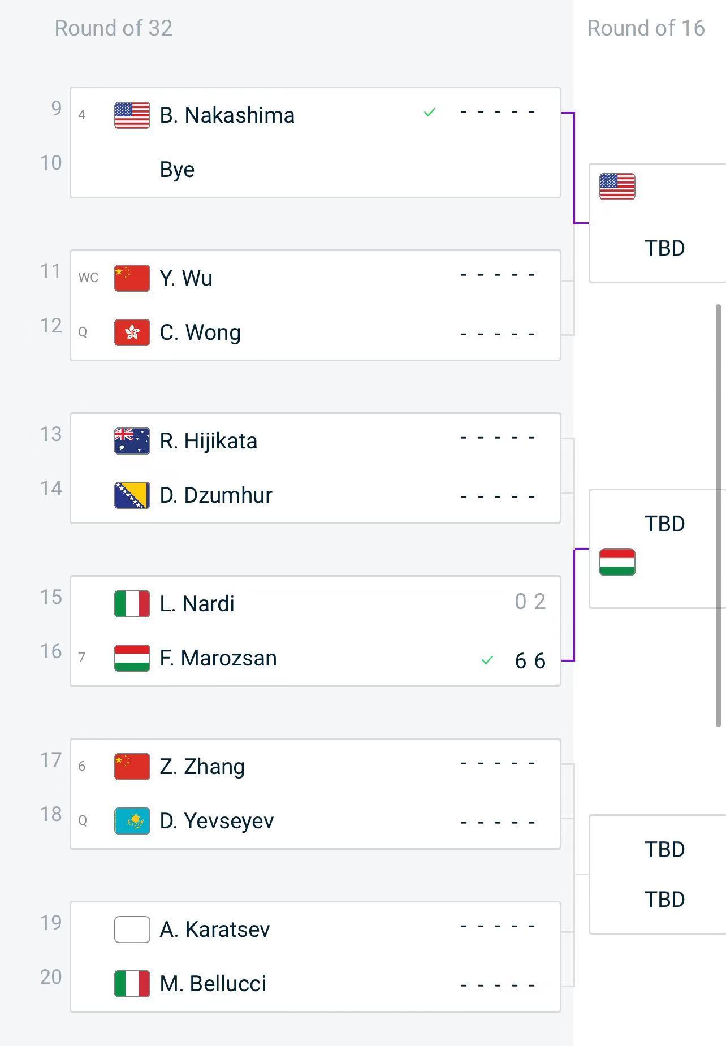This screenshot has width=726, height=1046.
Task: Tap the Australia flag beside R. Hijikata
Action: [x=132, y=441]
